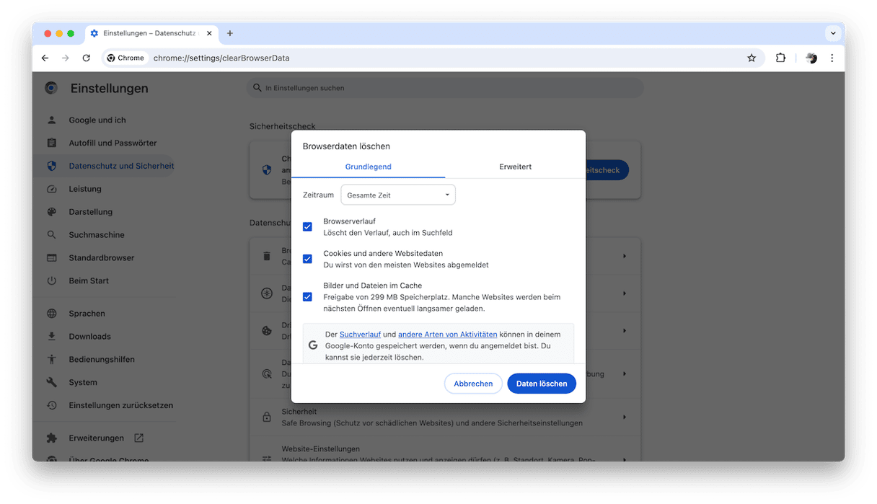
Task: Open Sprachen settings
Action: point(87,314)
